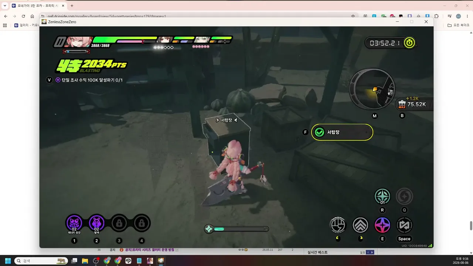Select the pink-haired active character portrait

(x=79, y=42)
